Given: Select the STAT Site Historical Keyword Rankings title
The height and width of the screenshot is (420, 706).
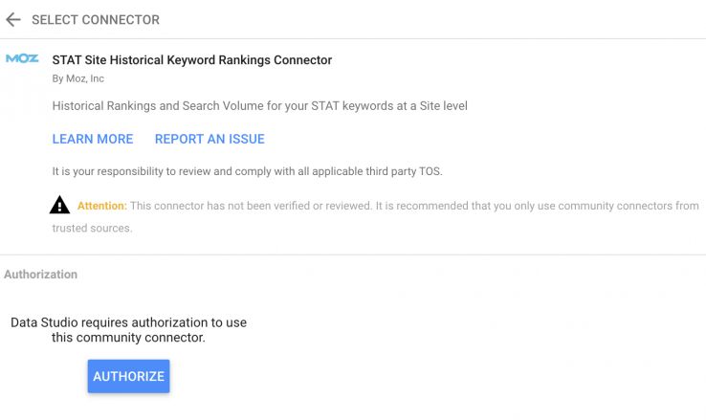Looking at the screenshot, I should [192, 59].
